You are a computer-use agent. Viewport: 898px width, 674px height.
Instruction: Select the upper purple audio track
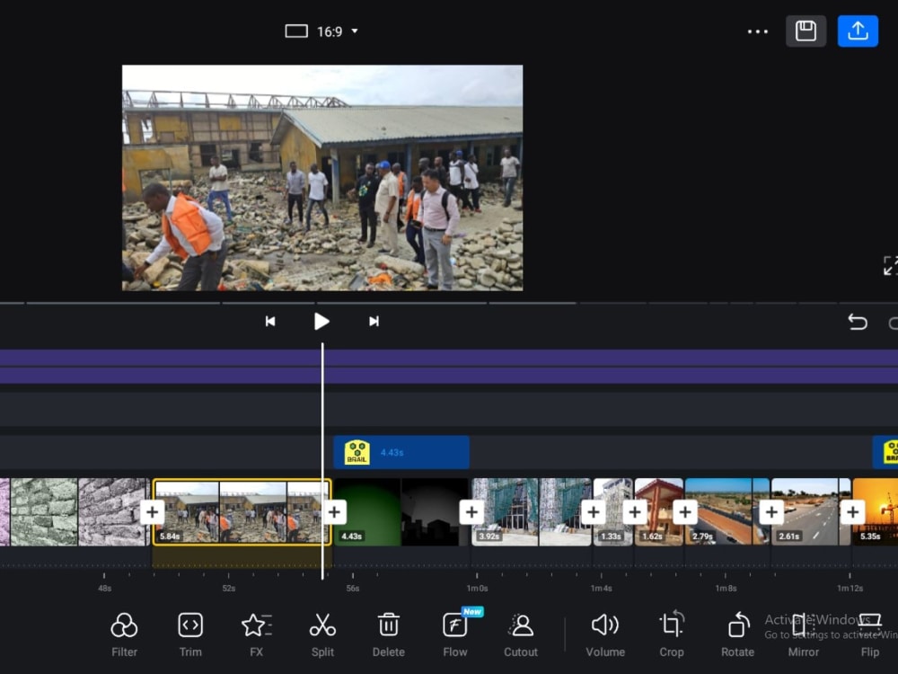(449, 358)
